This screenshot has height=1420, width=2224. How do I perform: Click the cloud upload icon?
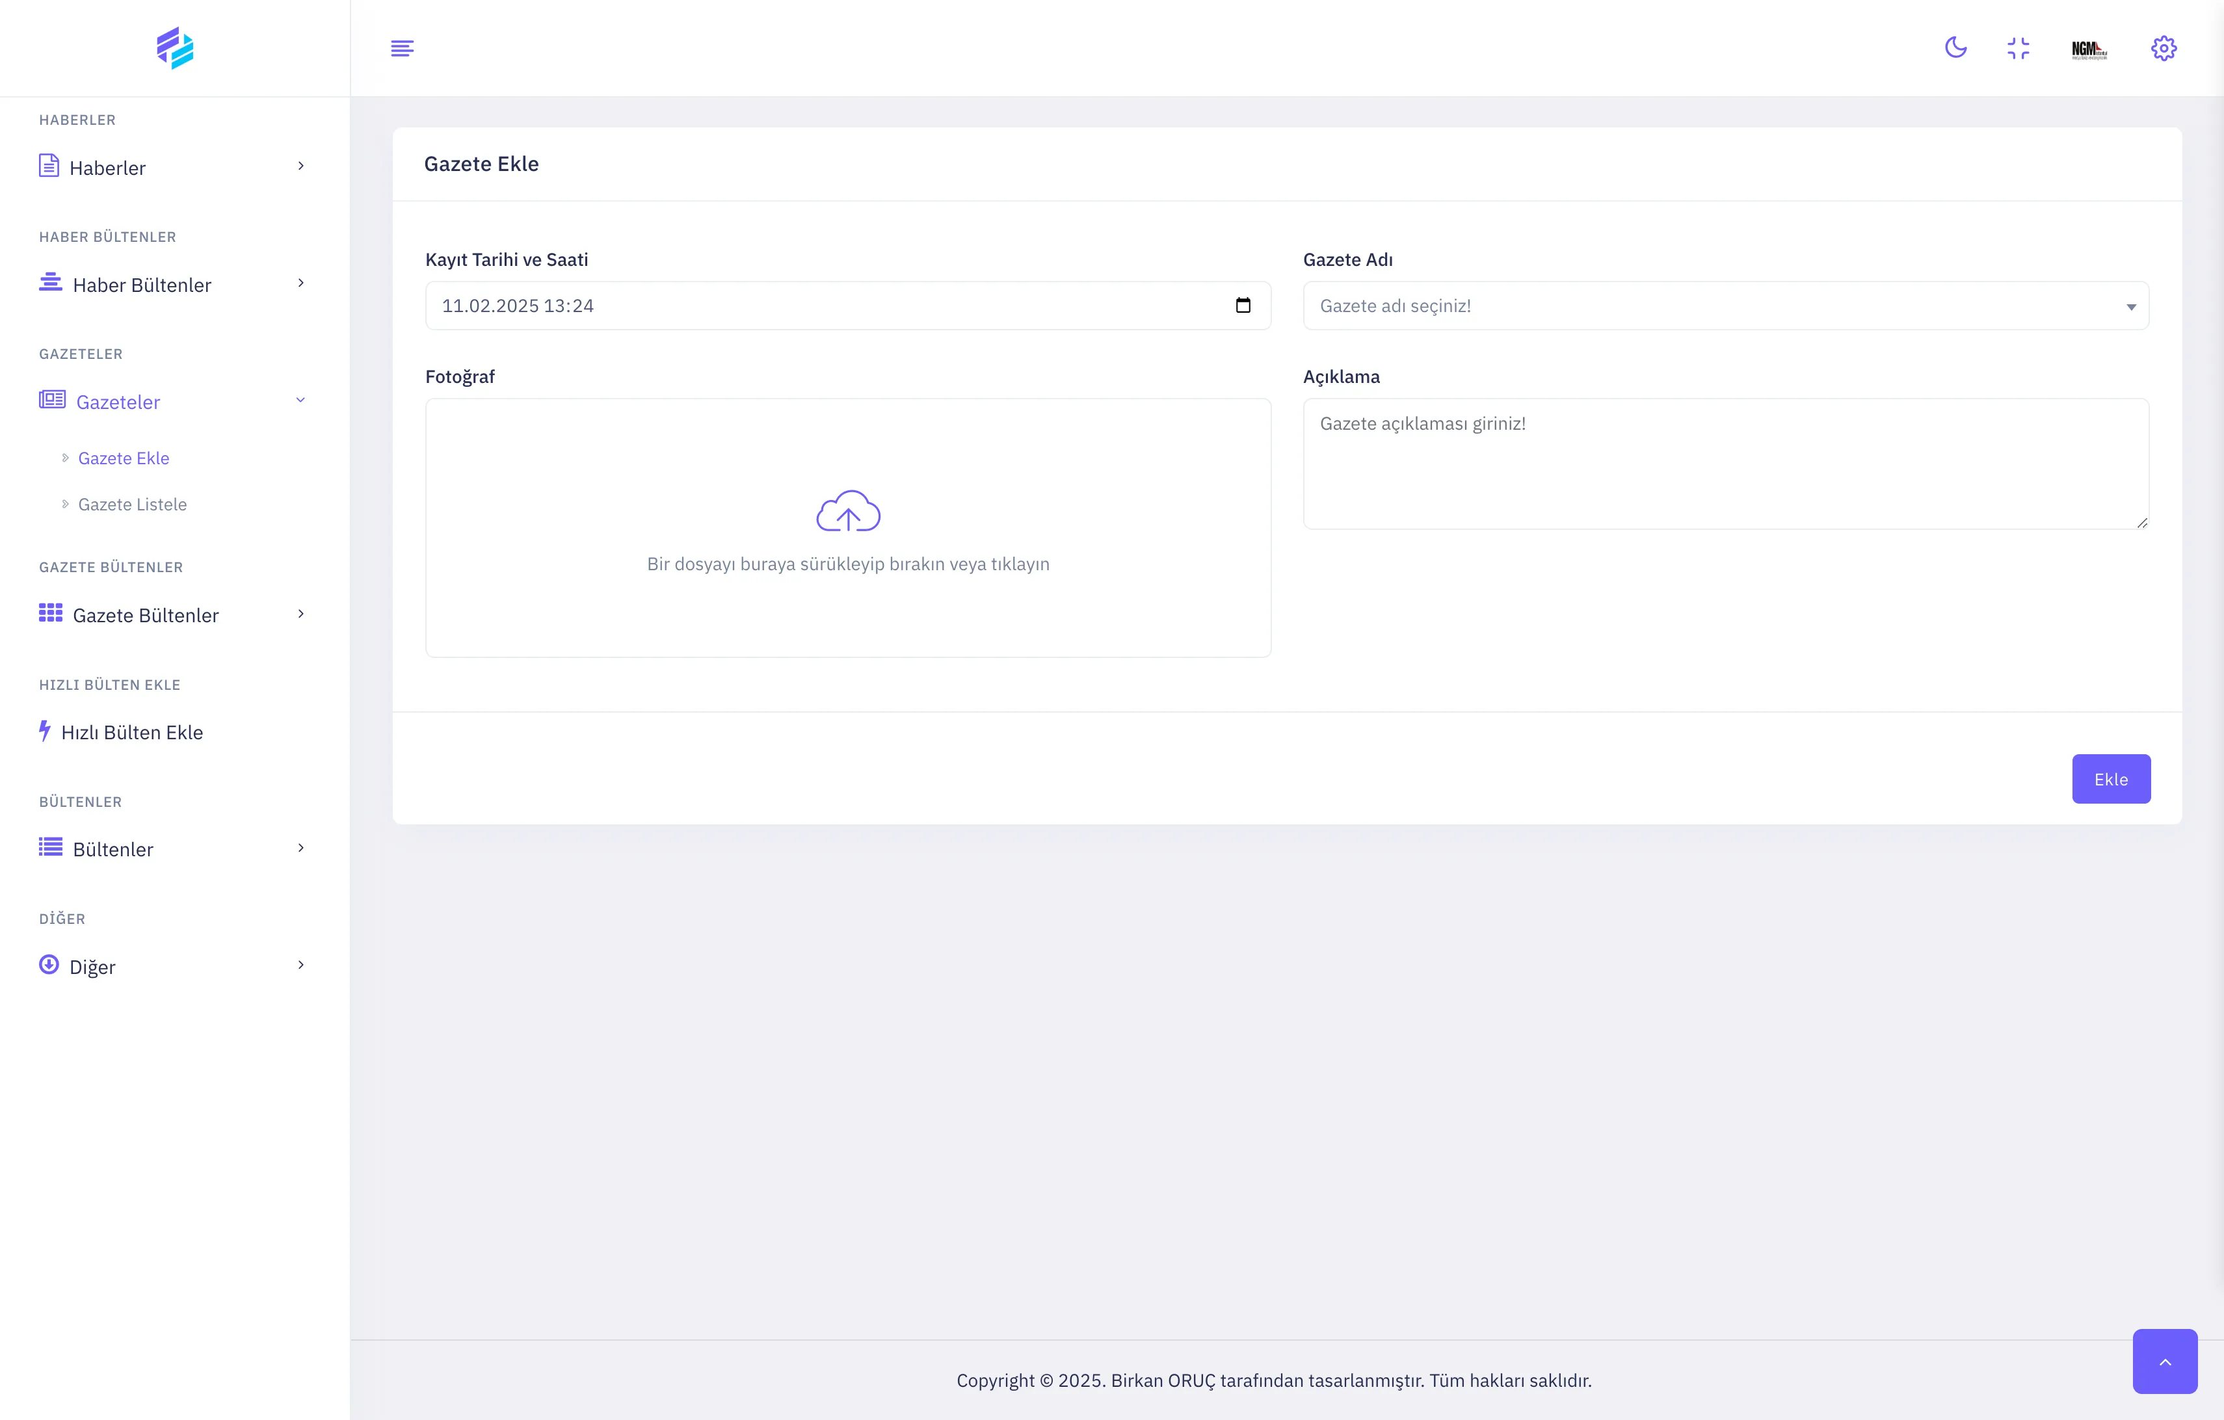click(x=848, y=512)
